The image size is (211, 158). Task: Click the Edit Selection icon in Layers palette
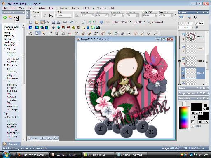(196, 17)
